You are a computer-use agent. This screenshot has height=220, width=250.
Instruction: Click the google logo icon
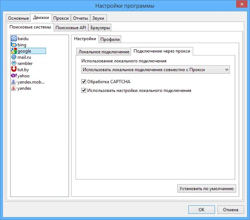pyautogui.click(x=14, y=51)
